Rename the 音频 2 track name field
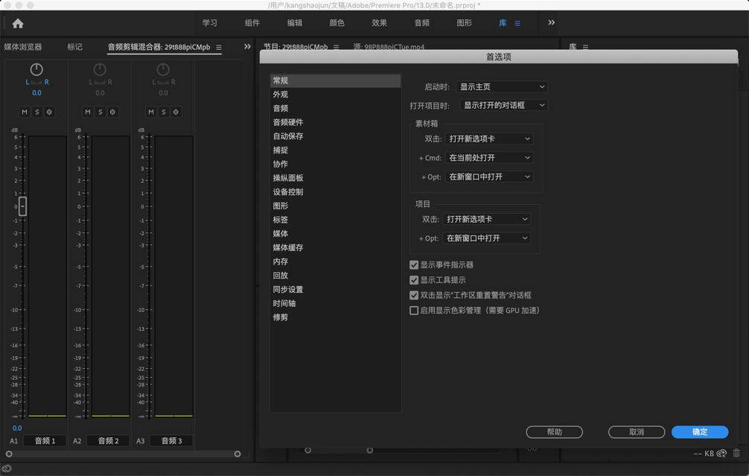The width and height of the screenshot is (749, 476). [106, 440]
